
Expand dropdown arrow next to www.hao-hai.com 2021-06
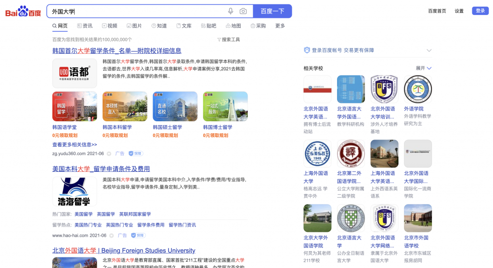pyautogui.click(x=111, y=235)
